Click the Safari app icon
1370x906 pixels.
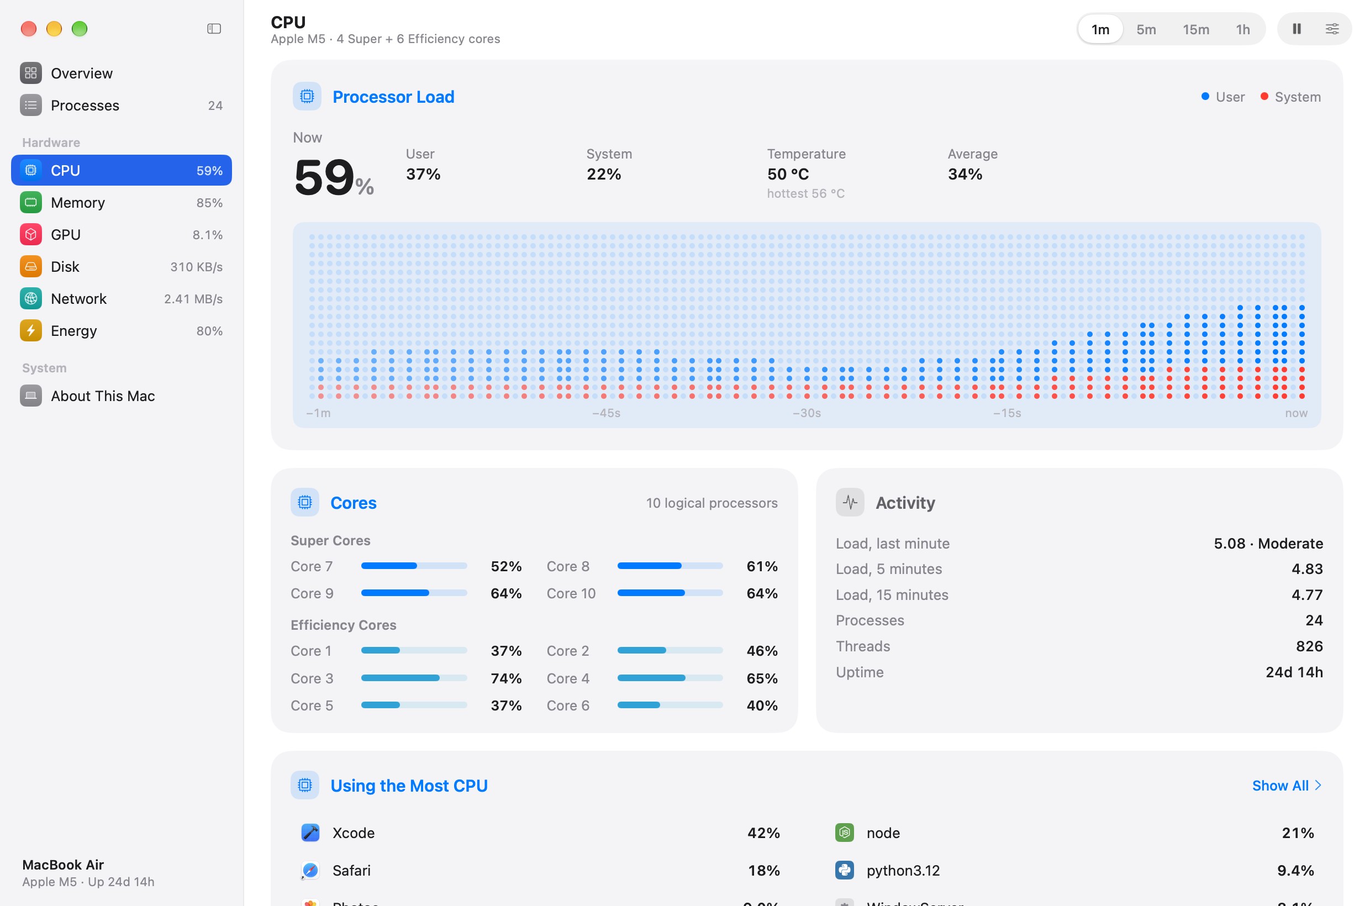point(310,870)
